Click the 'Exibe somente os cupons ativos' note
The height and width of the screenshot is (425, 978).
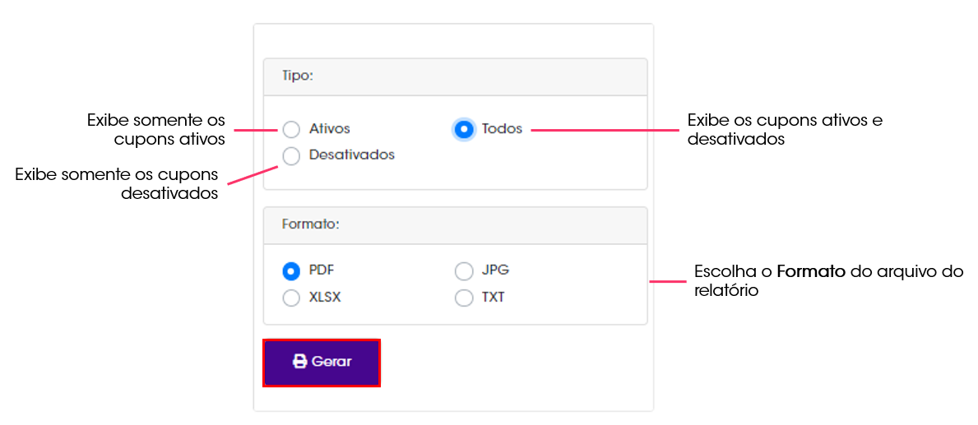(x=156, y=129)
